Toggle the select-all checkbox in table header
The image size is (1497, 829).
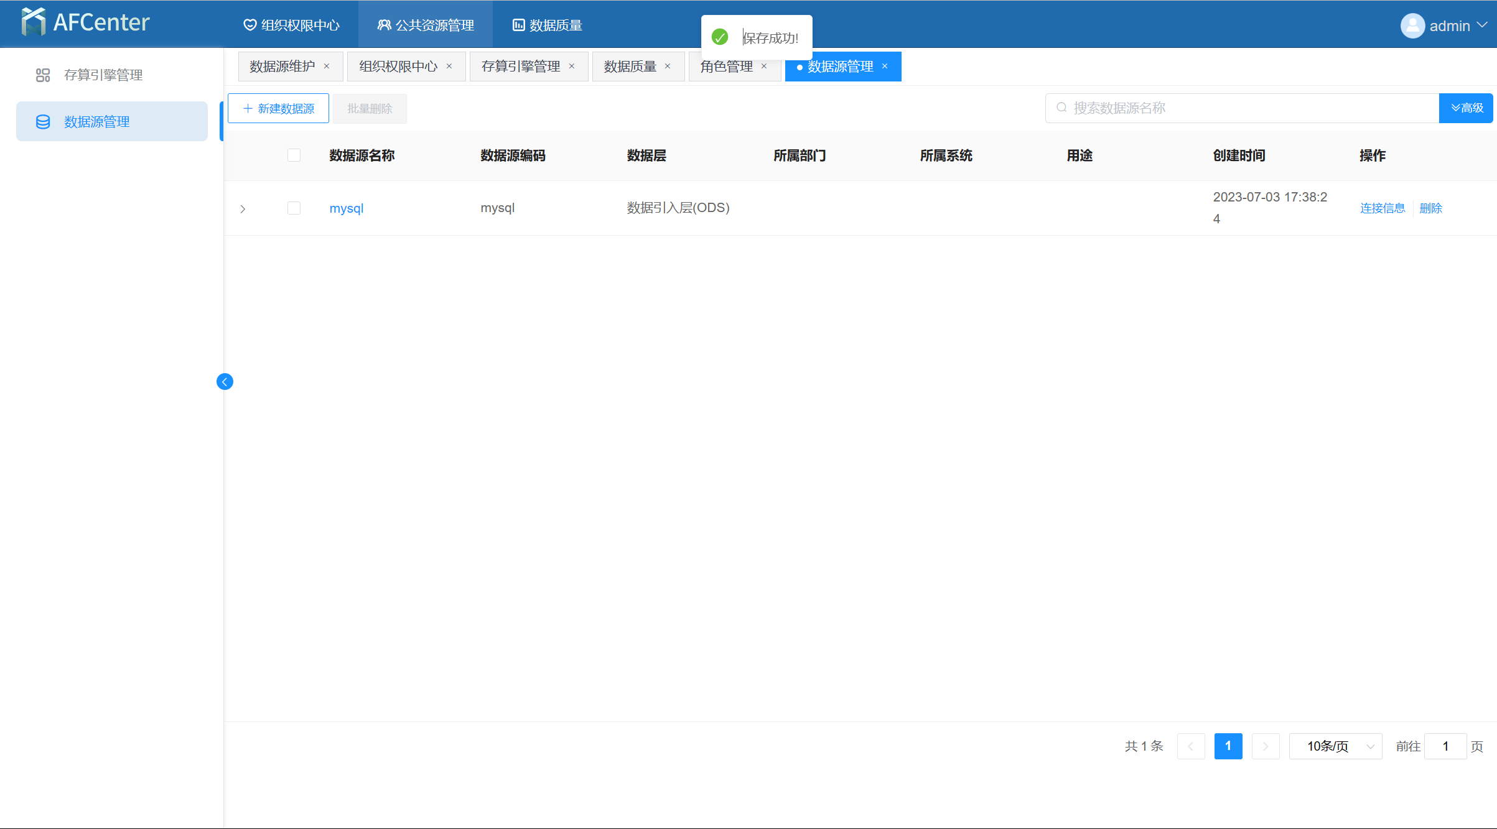click(294, 155)
